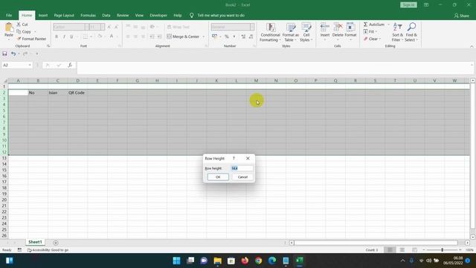Image resolution: width=476 pixels, height=268 pixels.
Task: Switch to the Formulas tab
Action: coord(88,15)
